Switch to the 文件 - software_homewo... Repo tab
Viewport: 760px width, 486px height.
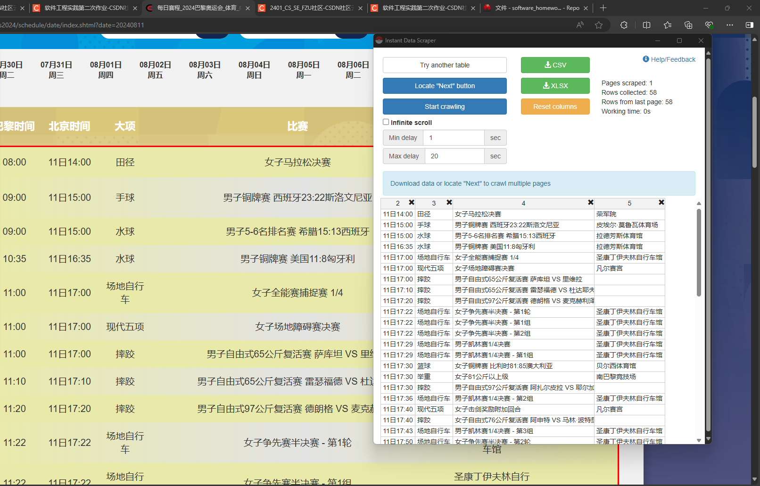pos(537,8)
